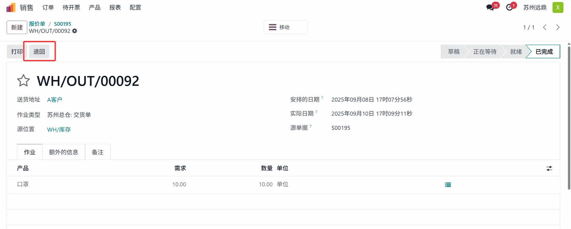This screenshot has width=571, height=229.
Task: Click the 单位 unit cell in 口罩 row
Action: click(283, 184)
